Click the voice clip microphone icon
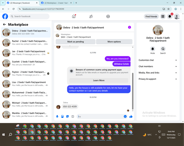This screenshot has width=184, height=146. (57, 116)
